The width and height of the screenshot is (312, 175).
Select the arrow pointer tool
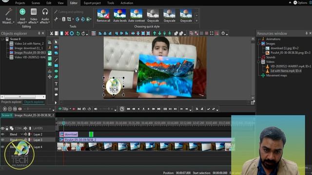56,42
